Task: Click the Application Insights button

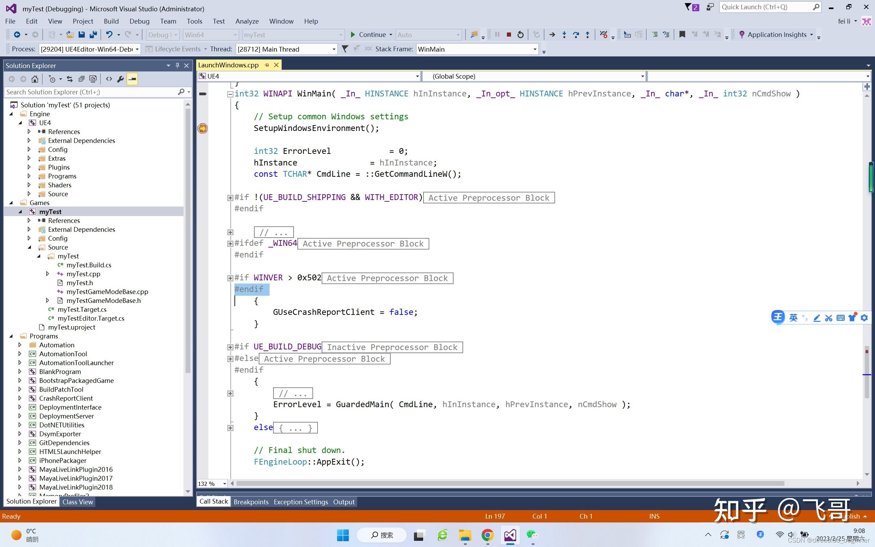Action: (x=777, y=35)
